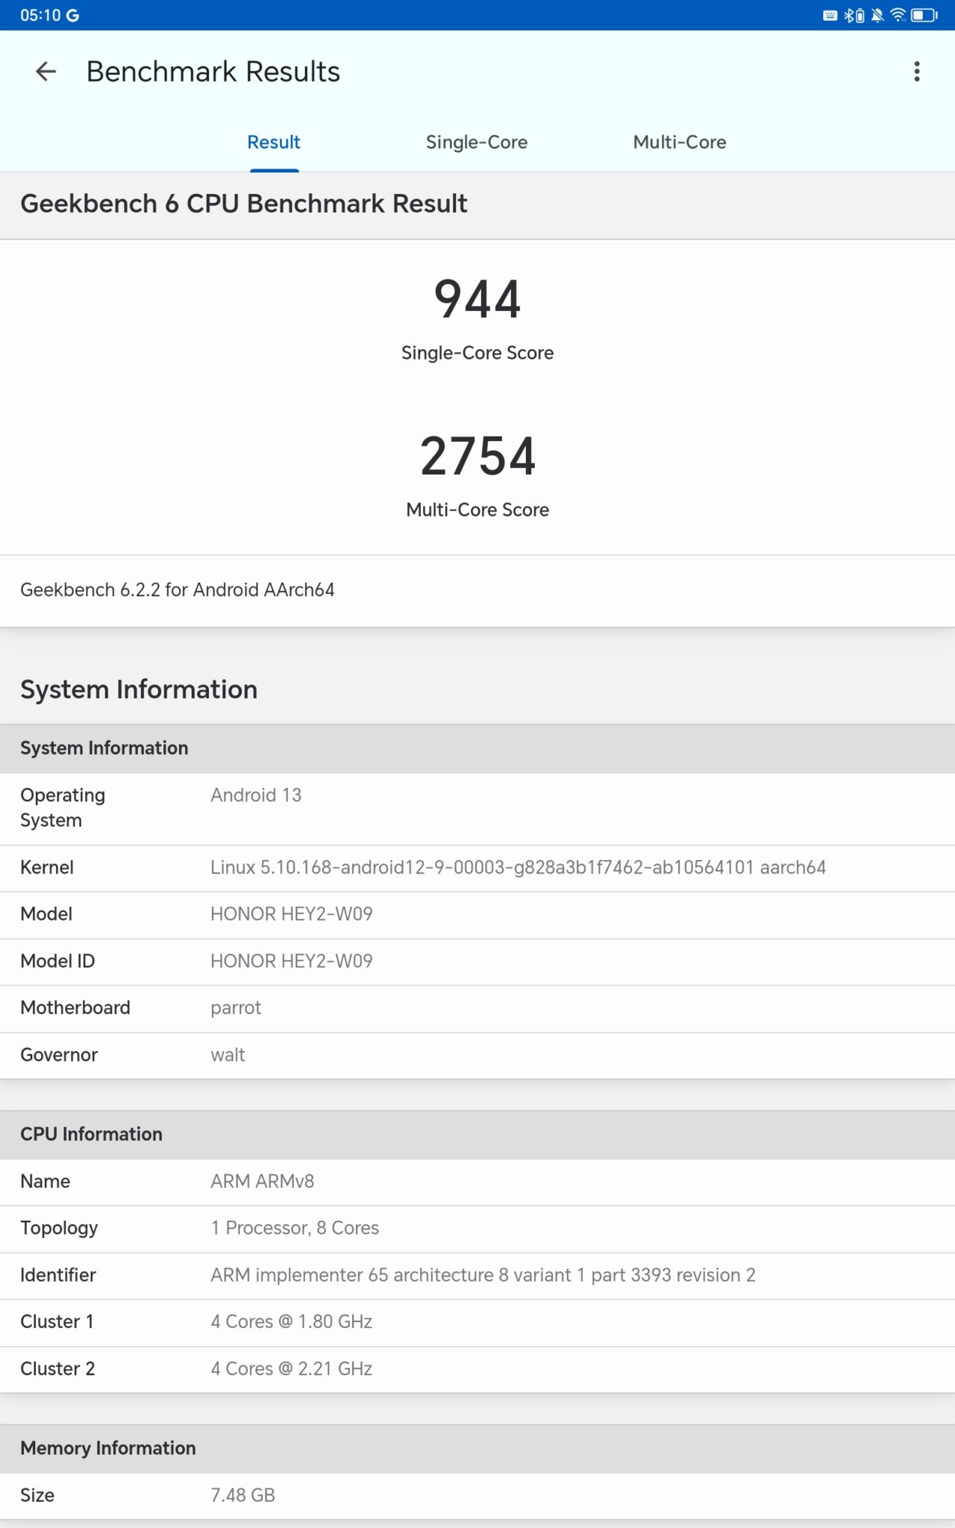955x1528 pixels.
Task: Tap the Google G icon in status bar
Action: click(x=72, y=16)
